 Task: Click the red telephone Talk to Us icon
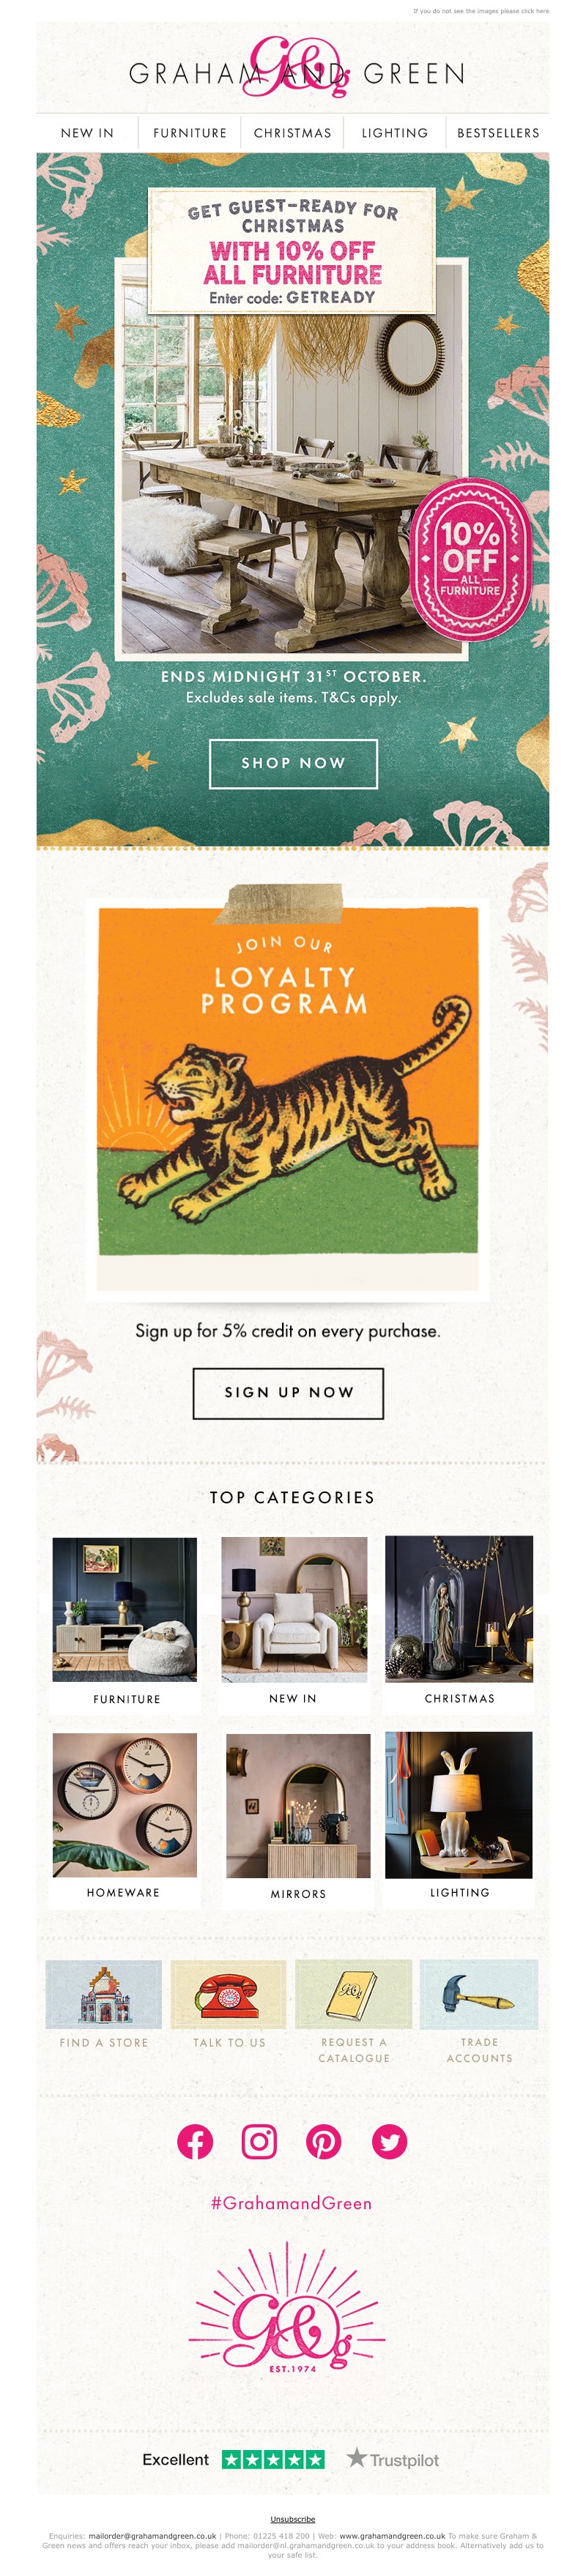(x=229, y=1994)
